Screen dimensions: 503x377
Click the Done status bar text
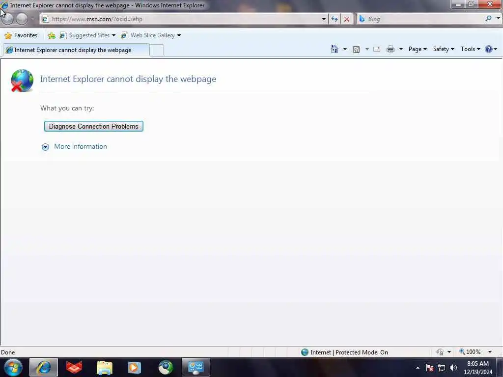click(x=8, y=352)
